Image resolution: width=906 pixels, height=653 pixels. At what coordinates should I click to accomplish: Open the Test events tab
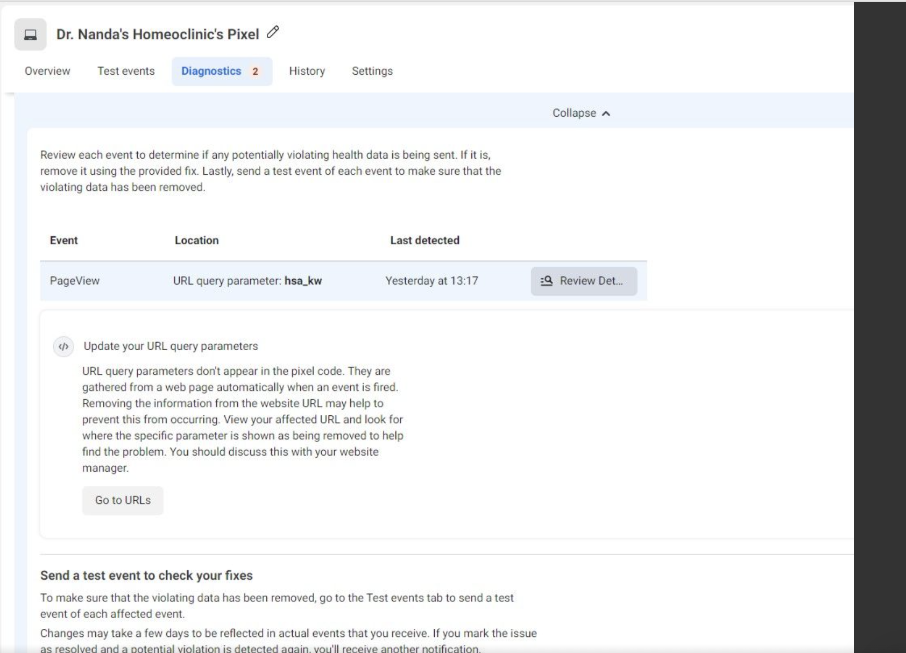[x=126, y=71]
